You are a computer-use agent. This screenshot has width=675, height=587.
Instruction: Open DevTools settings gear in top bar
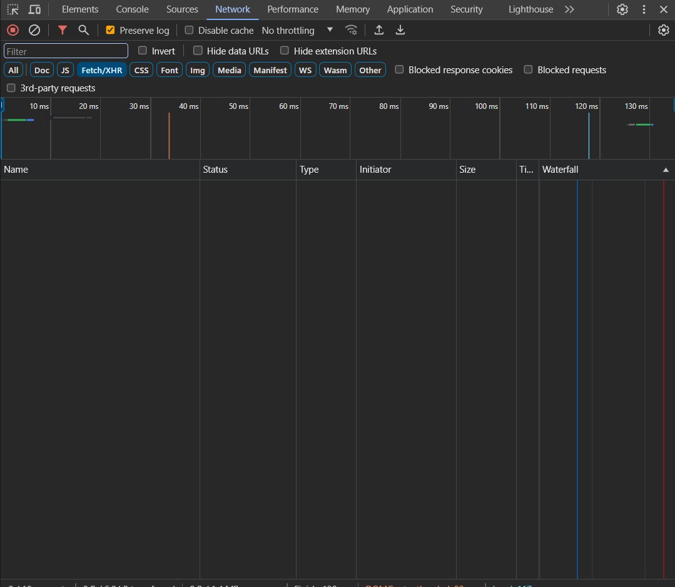[622, 9]
